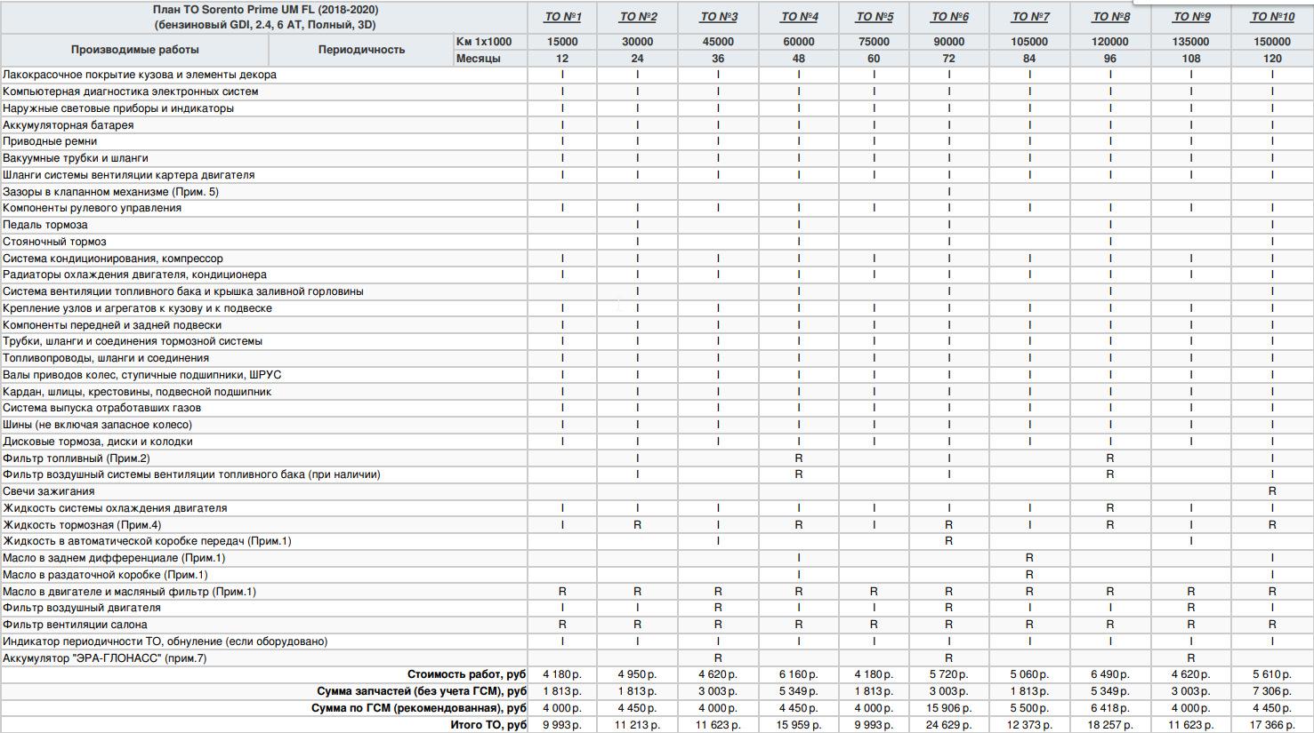Select the 'Свечи зажигания' row label
1314x733 pixels.
49,491
